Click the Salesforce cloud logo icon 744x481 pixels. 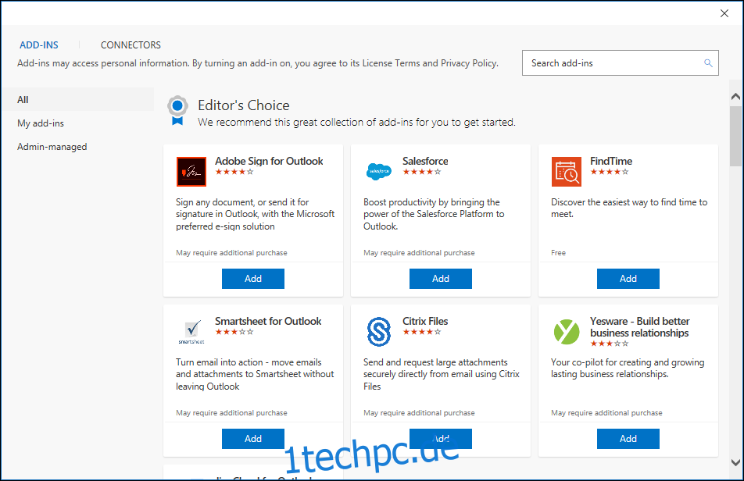pos(378,171)
